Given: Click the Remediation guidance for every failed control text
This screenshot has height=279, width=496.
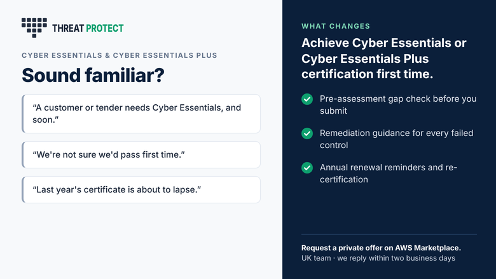Looking at the screenshot, I should click(396, 139).
